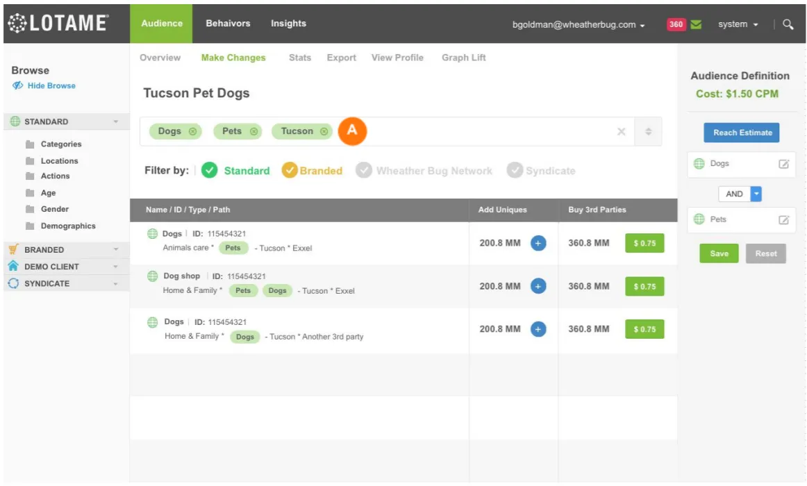The height and width of the screenshot is (486, 807).
Task: Click the Reach Estimate button
Action: click(742, 133)
